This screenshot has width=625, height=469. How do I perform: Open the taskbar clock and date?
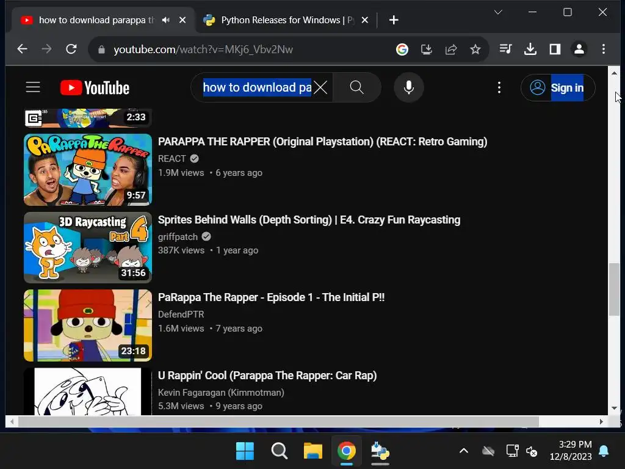[571, 451]
